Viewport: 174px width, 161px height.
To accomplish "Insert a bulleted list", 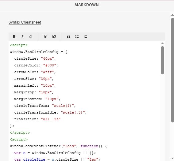I will click(77, 37).
